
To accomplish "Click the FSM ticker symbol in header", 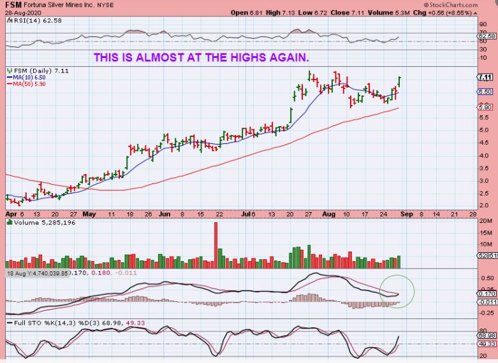I will 13,4.
